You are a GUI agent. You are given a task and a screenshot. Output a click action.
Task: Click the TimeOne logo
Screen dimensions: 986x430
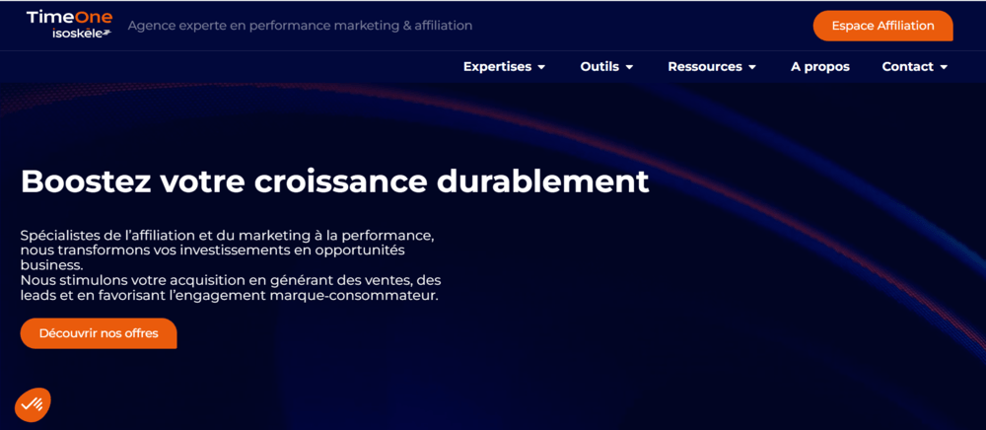click(x=69, y=17)
